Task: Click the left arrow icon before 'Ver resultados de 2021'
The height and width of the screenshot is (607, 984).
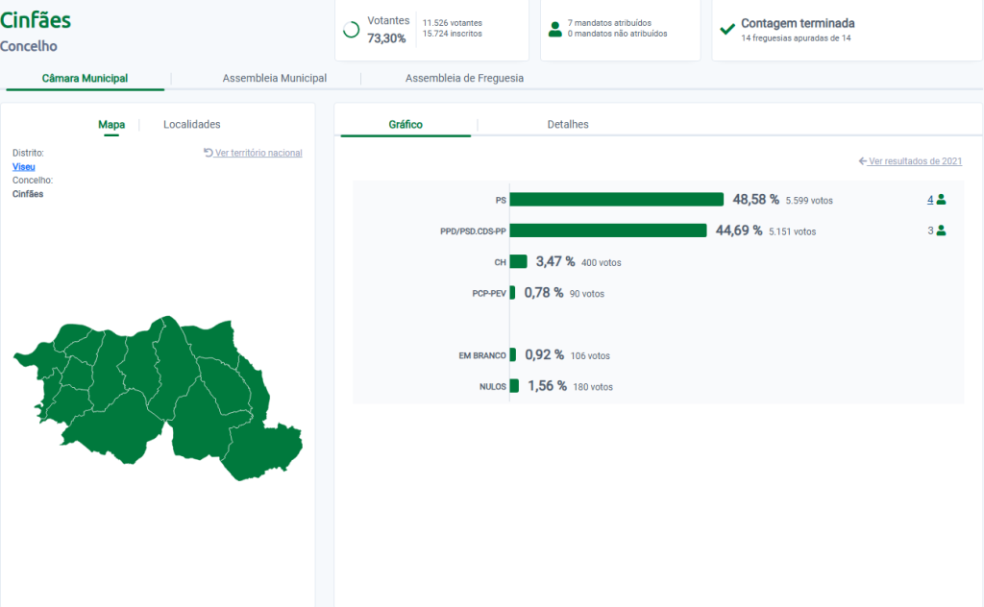Action: [x=863, y=161]
